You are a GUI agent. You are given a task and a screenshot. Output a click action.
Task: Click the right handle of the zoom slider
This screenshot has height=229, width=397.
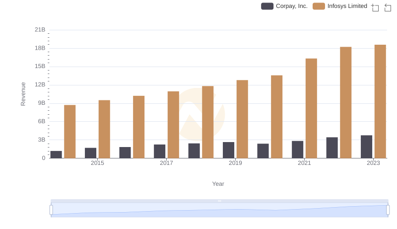(388, 210)
